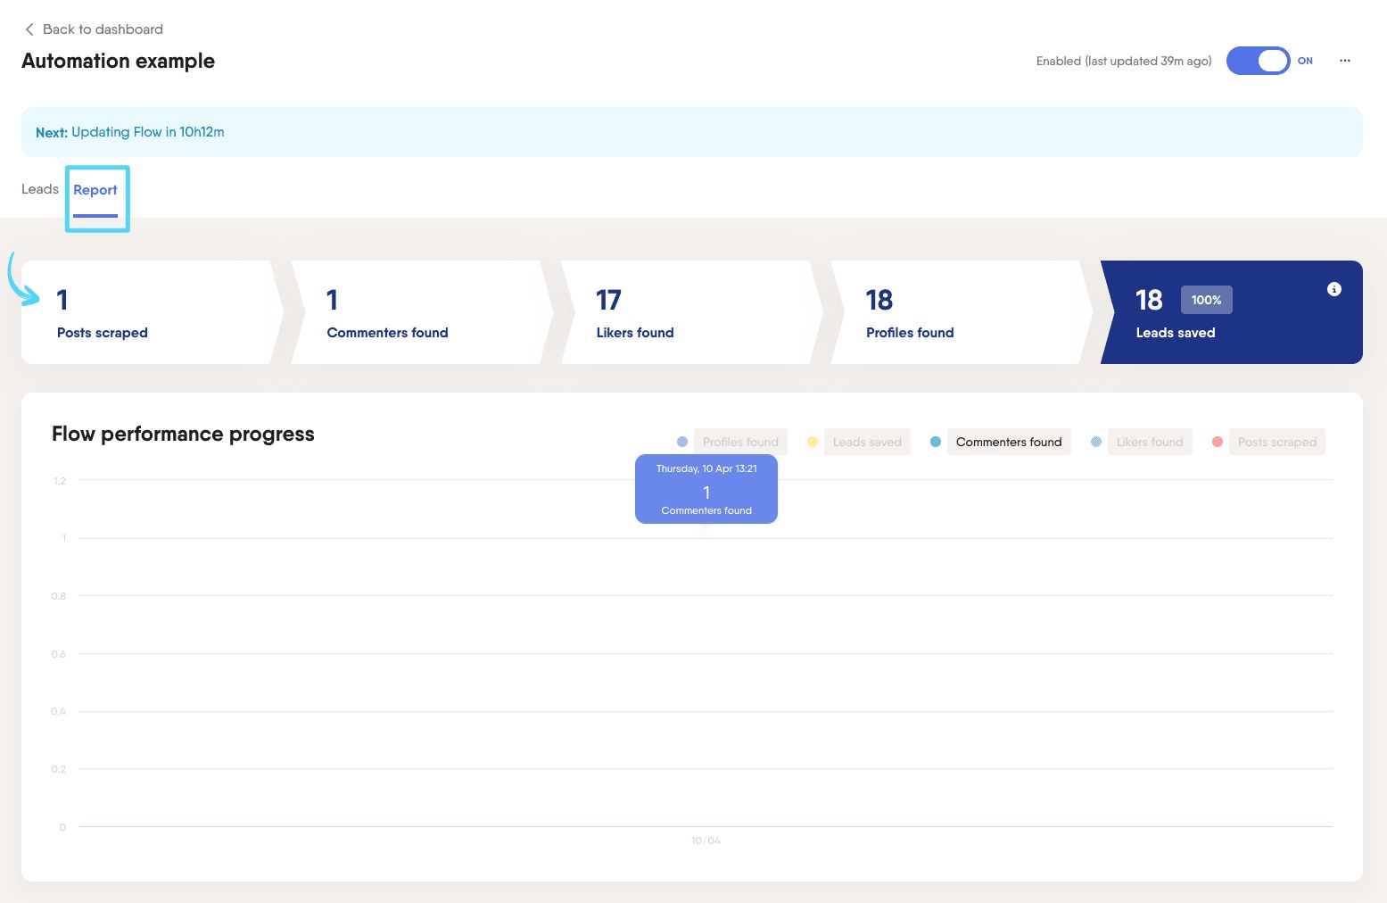
Task: Click the ON label beside the switch
Action: coord(1305,61)
